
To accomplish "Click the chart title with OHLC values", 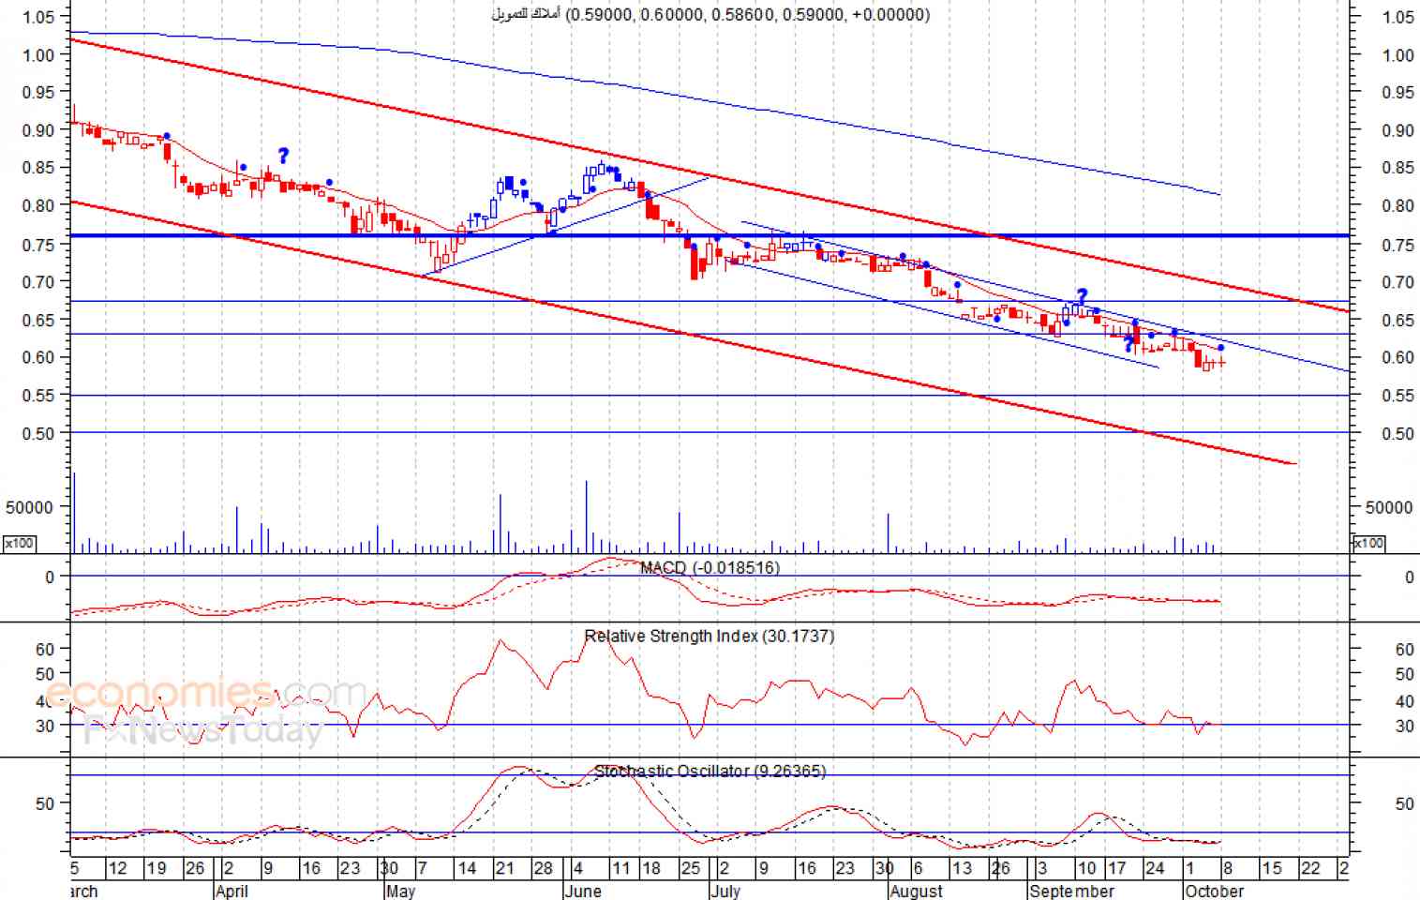I will [710, 14].
